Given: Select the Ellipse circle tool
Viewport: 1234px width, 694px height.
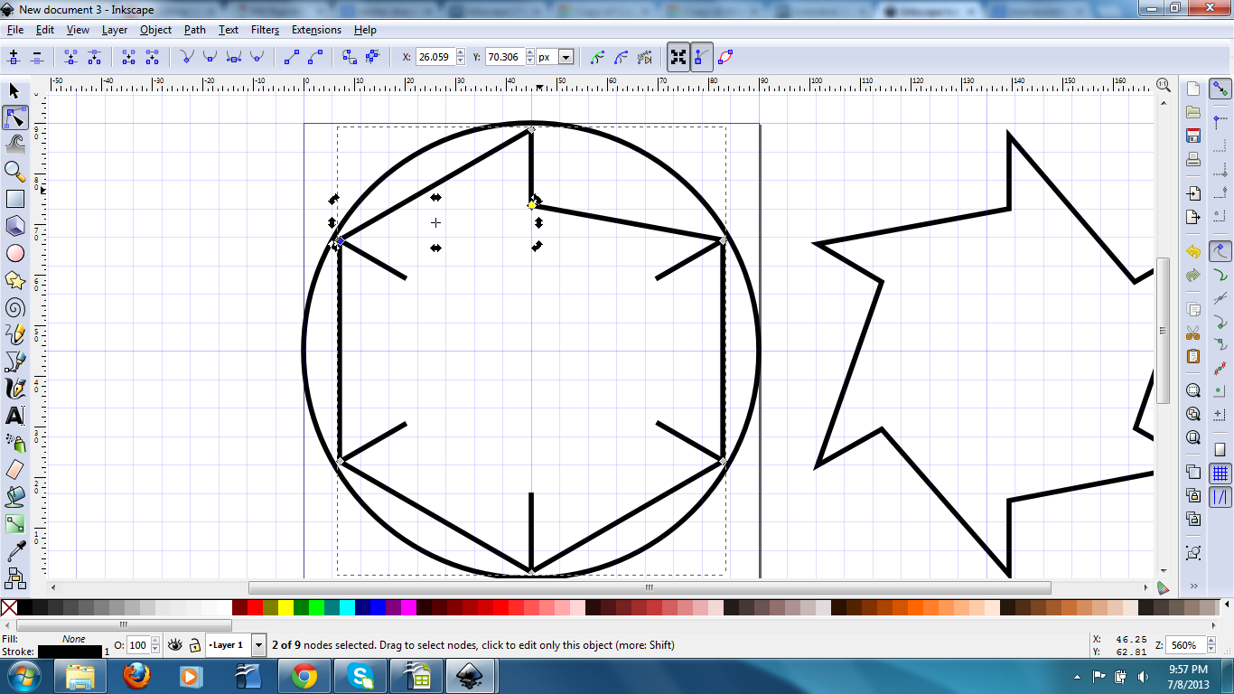Looking at the screenshot, I should 14,253.
